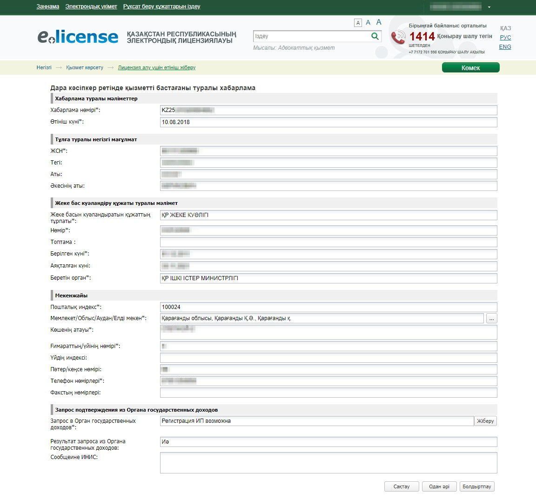Click the red phone call-center icon

pos(398,38)
